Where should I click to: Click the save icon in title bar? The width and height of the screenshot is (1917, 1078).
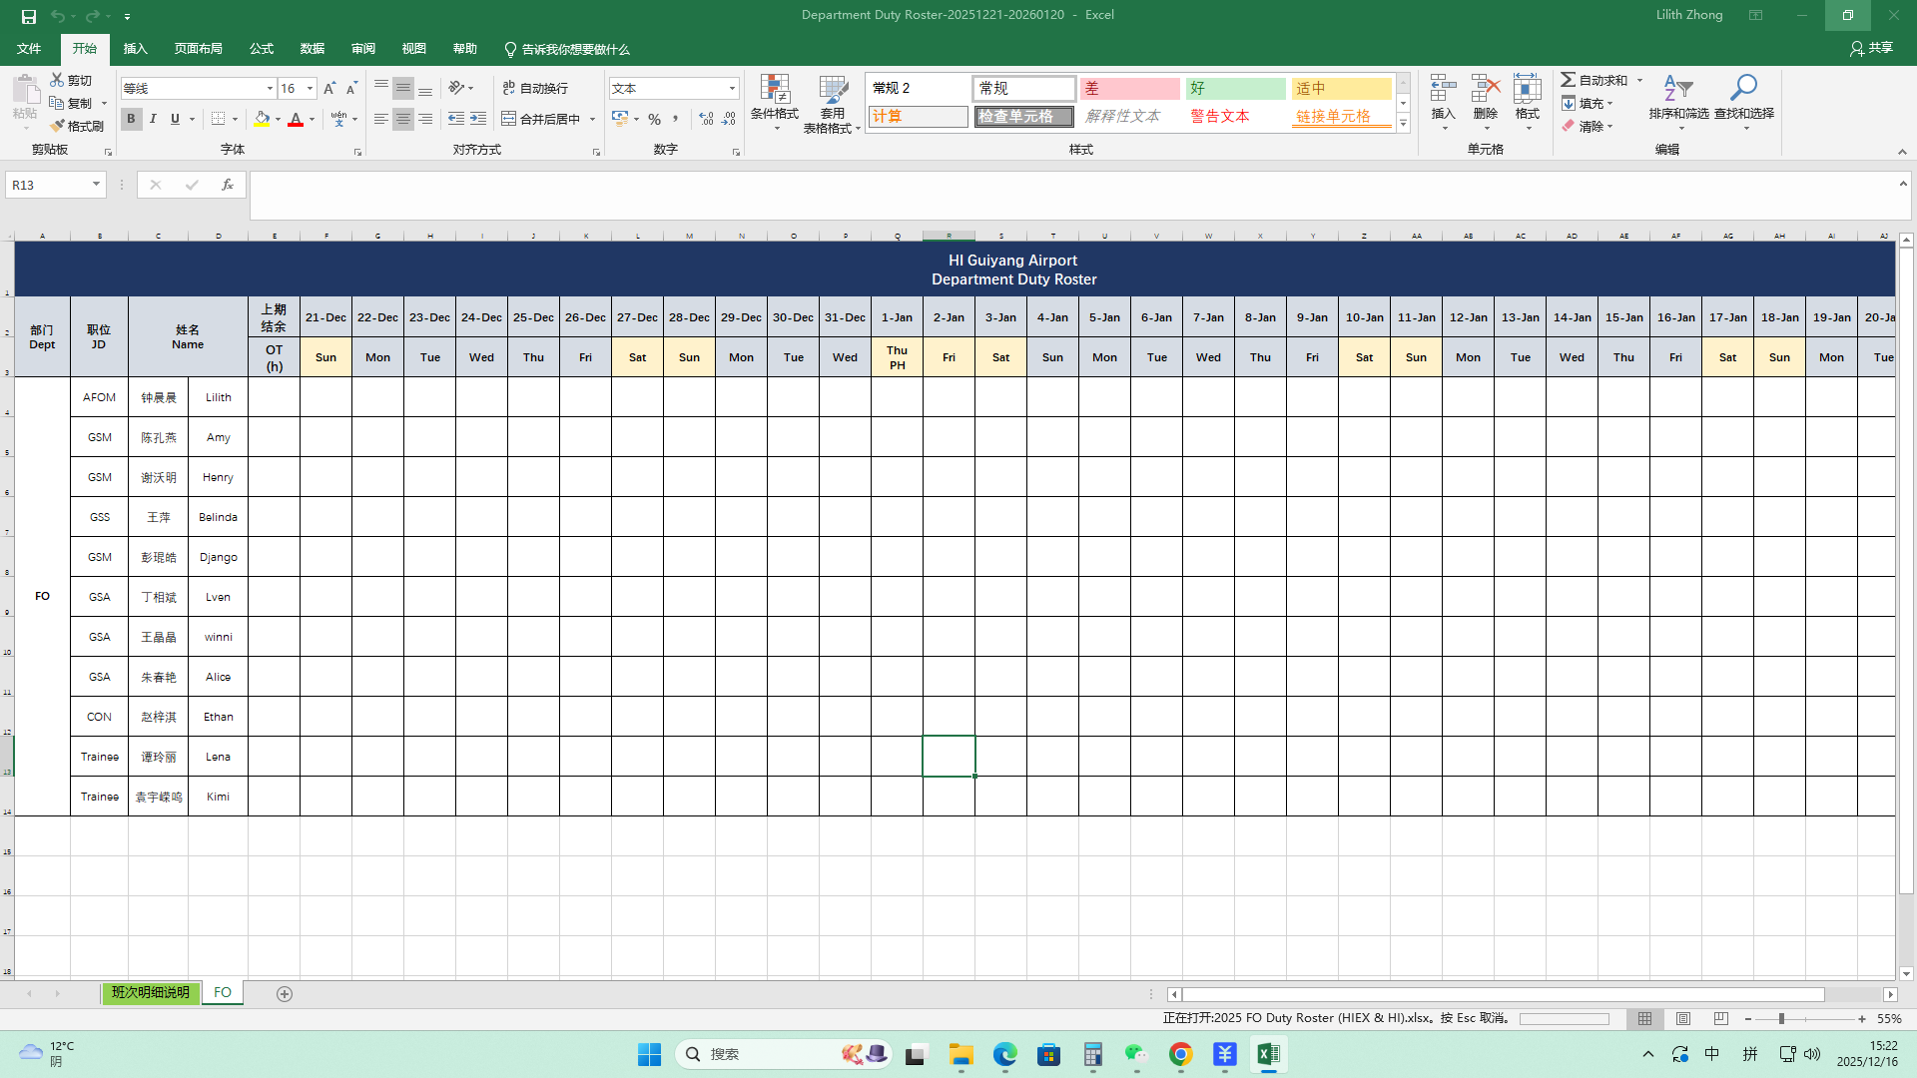(29, 16)
